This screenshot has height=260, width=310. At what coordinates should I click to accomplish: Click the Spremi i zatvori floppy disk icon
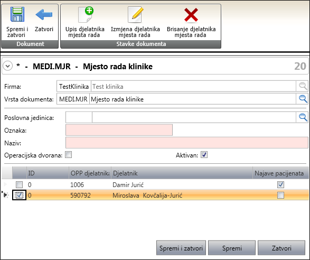tap(17, 14)
